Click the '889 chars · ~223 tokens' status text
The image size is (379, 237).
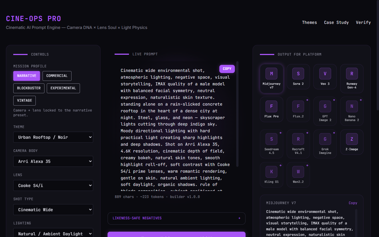click(x=157, y=197)
